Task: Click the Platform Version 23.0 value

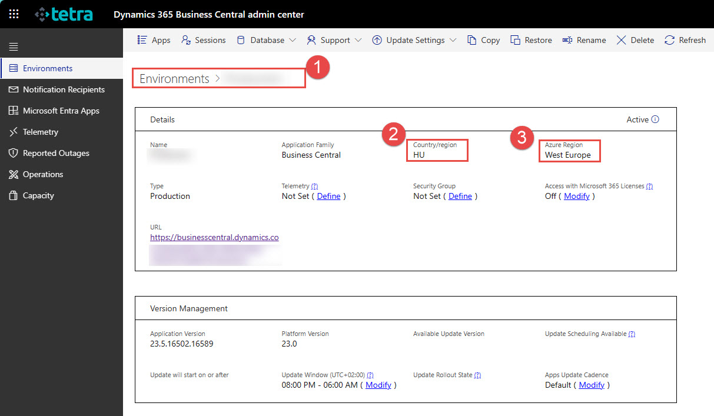Action: (290, 344)
